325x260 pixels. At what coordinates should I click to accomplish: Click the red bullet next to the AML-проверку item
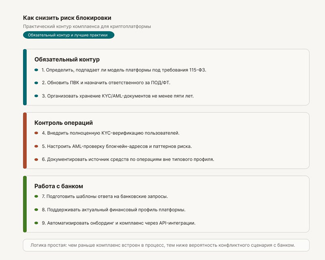pos(36,146)
